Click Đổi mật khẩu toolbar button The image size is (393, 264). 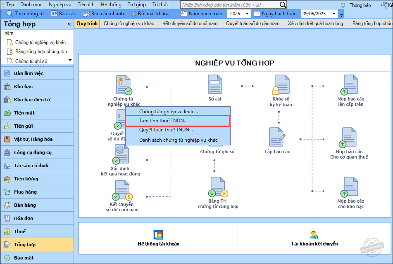coord(151,14)
